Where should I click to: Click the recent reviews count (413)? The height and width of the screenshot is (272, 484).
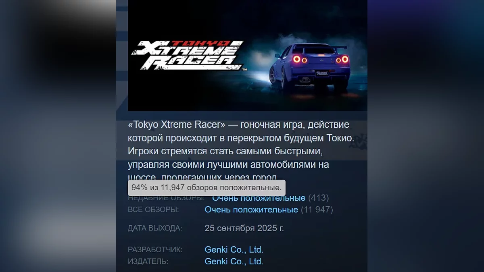click(318, 198)
